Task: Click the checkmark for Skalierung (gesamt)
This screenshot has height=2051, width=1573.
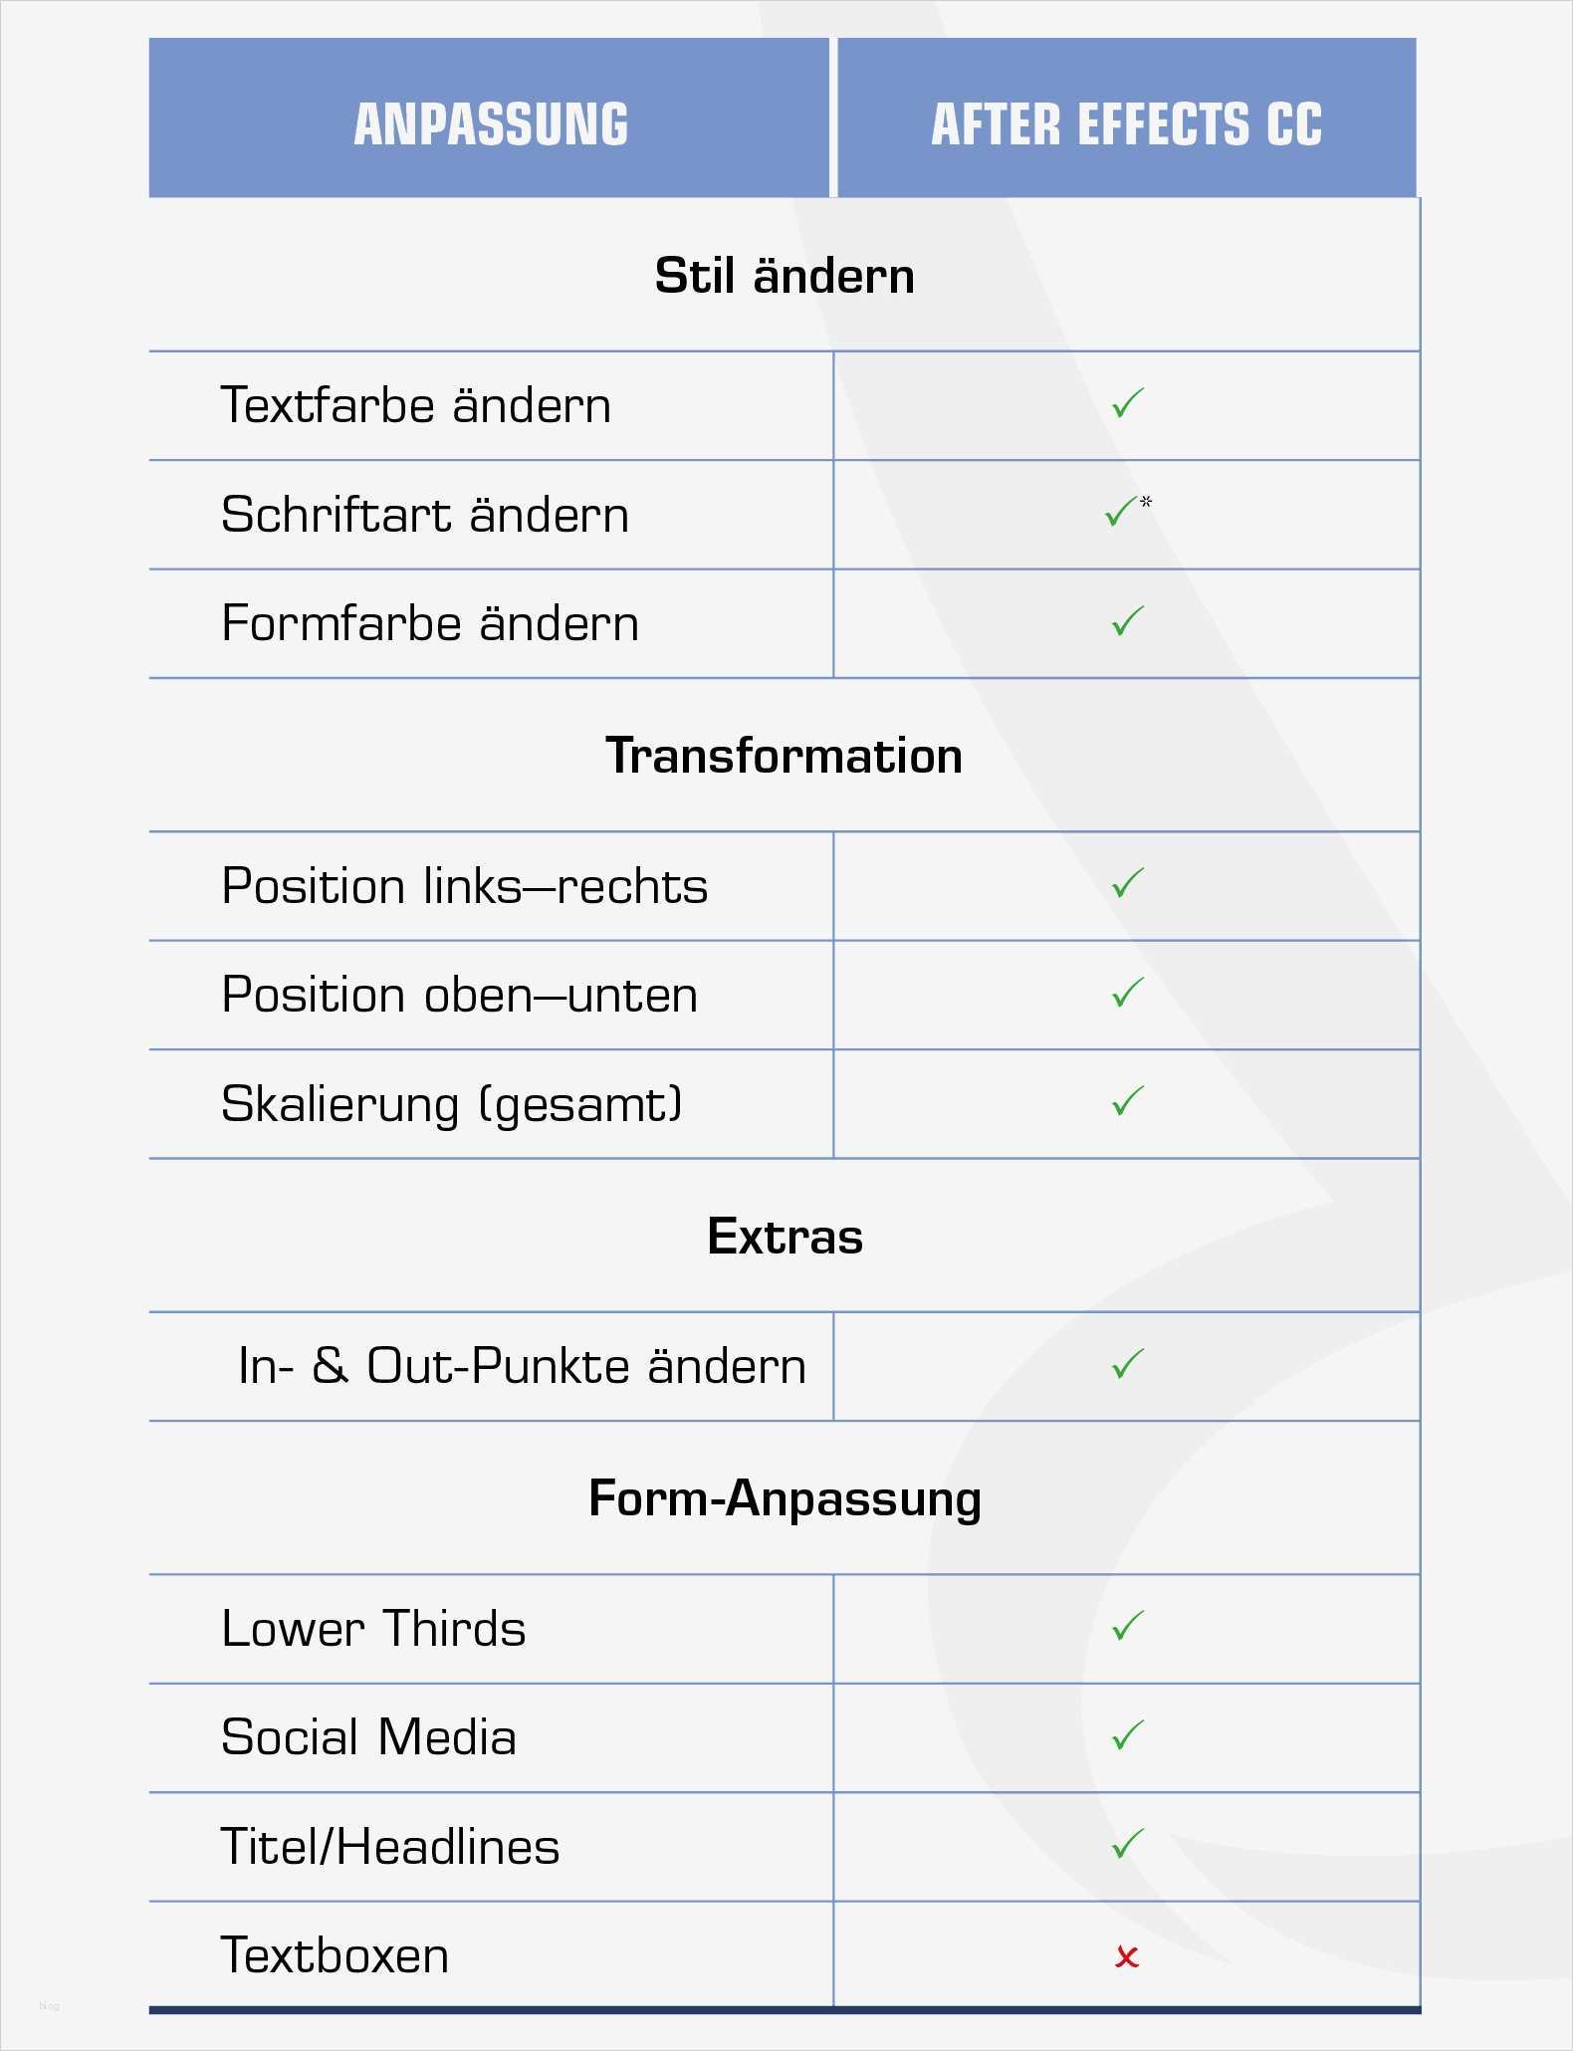Action: pyautogui.click(x=1127, y=1102)
